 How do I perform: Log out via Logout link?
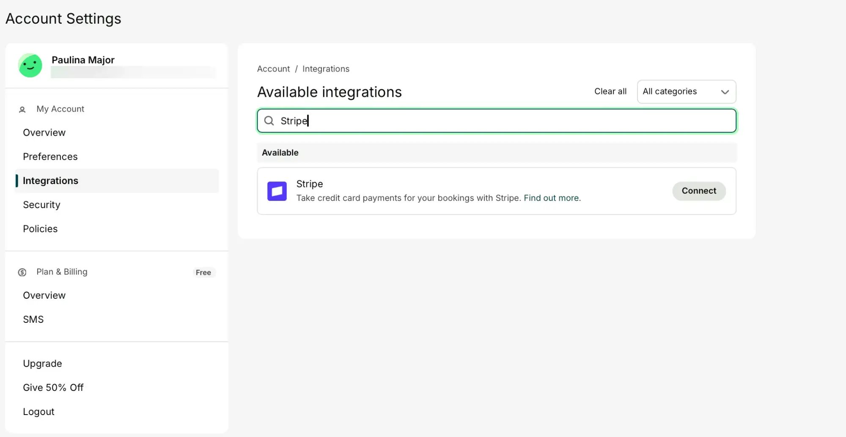point(38,412)
